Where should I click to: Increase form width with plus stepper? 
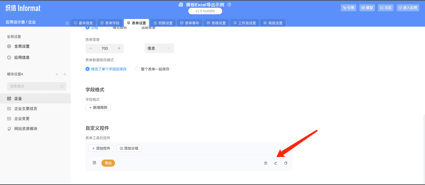119,48
